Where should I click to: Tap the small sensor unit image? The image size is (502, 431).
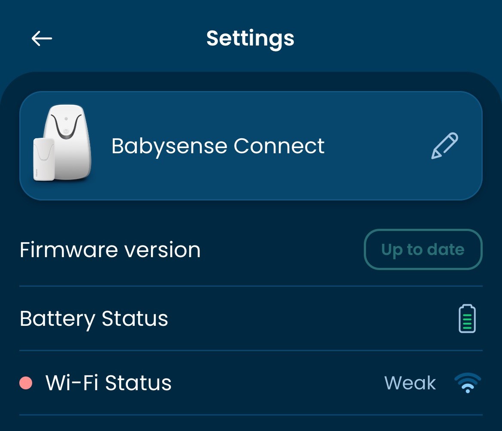click(x=44, y=159)
